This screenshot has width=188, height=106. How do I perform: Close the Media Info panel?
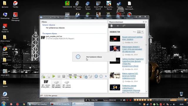coord(146,22)
